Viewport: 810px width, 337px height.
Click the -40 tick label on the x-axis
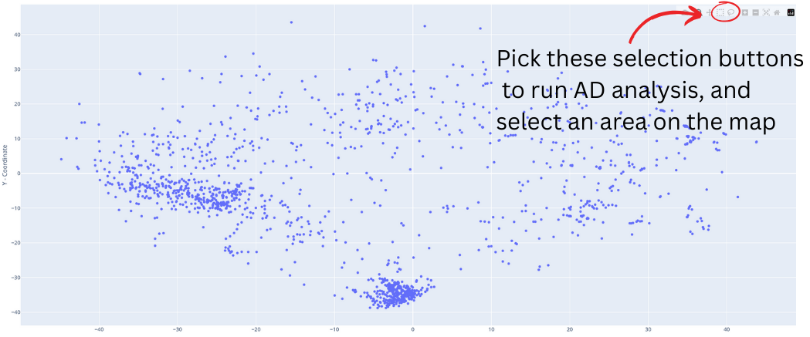pos(98,330)
